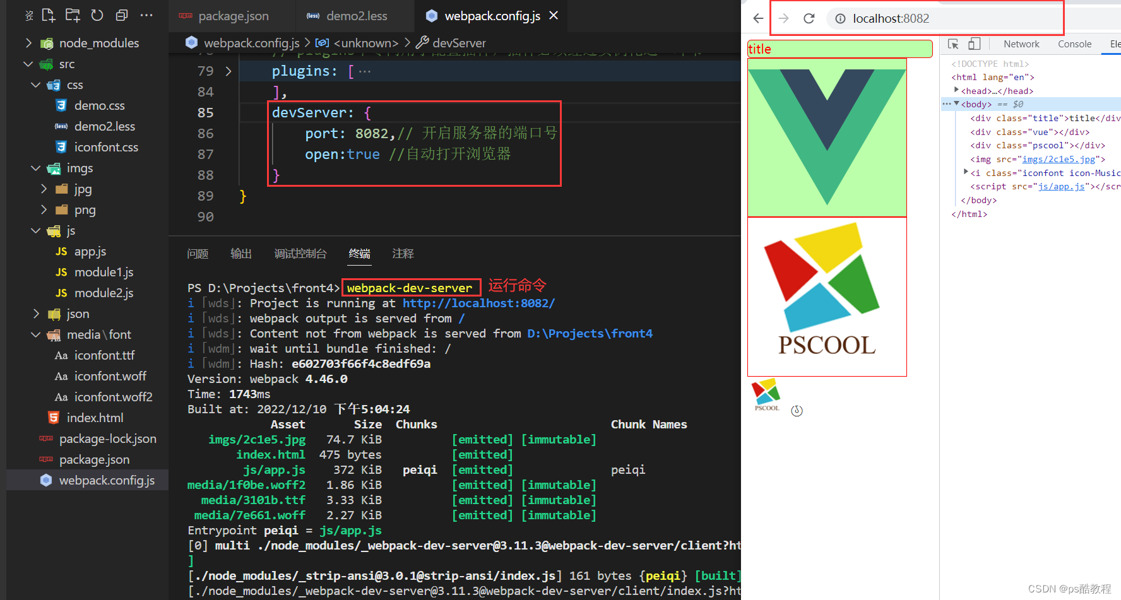The height and width of the screenshot is (600, 1121).
Task: Click browser back arrow button
Action: 758,18
